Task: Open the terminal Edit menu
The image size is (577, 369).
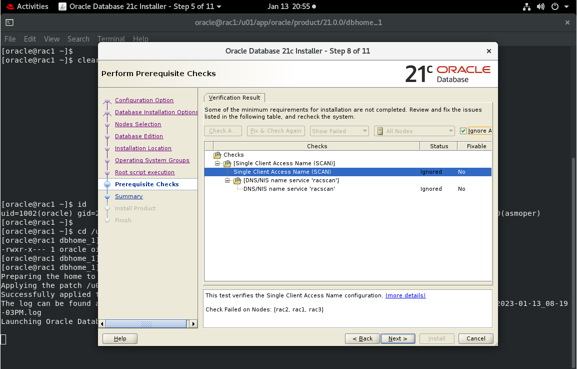Action: coord(30,39)
